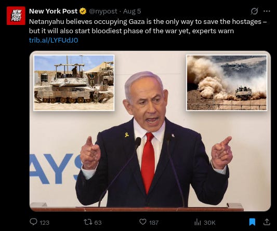Click the @nypost handle
This screenshot has height=231, width=277.
[x=103, y=11]
